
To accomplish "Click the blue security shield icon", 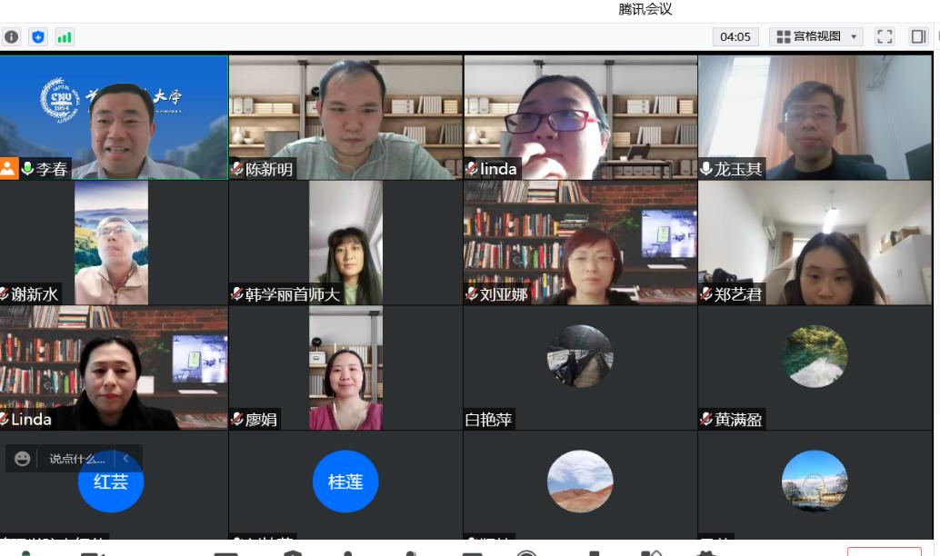I will click(x=37, y=37).
